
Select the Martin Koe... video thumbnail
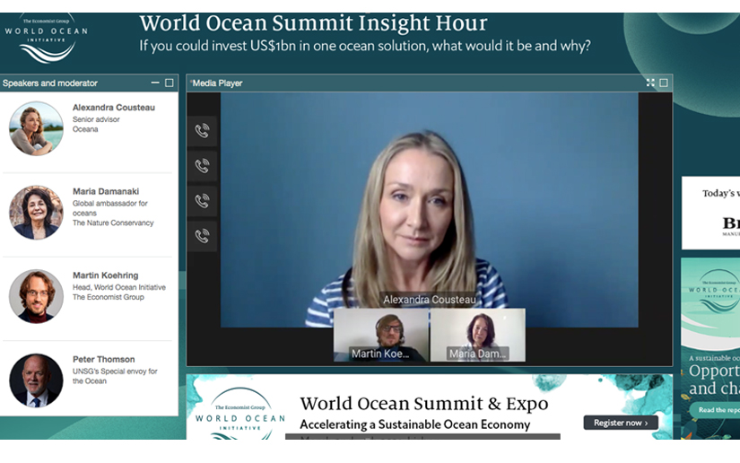pos(381,335)
